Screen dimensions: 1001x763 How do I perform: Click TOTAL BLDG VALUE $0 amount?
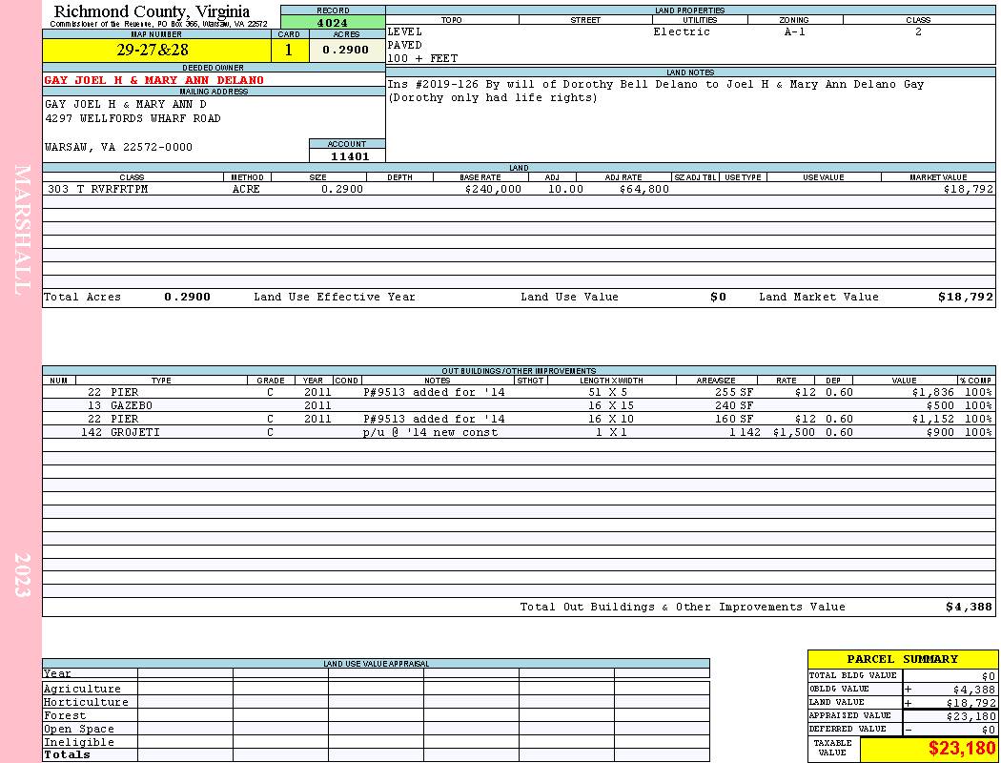point(989,676)
